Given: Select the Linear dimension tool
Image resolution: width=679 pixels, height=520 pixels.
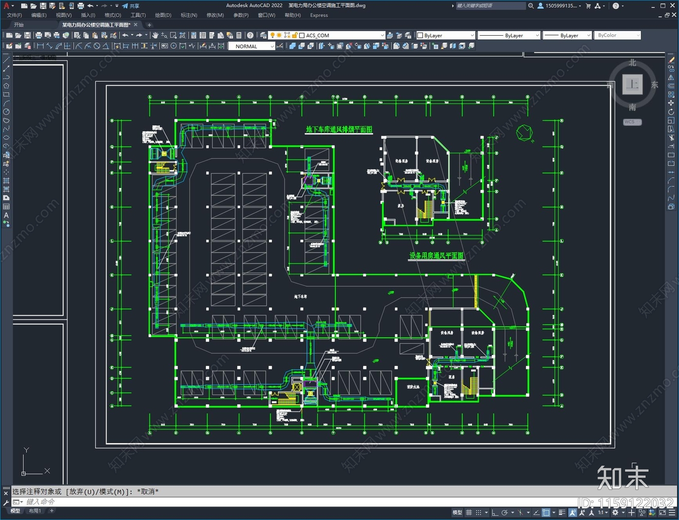Looking at the screenshot, I should [40, 46].
